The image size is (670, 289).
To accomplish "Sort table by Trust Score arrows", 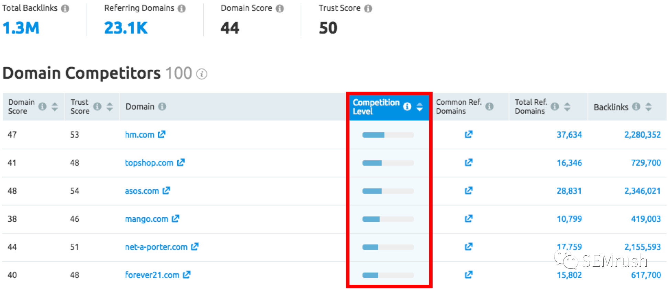I will tap(110, 107).
